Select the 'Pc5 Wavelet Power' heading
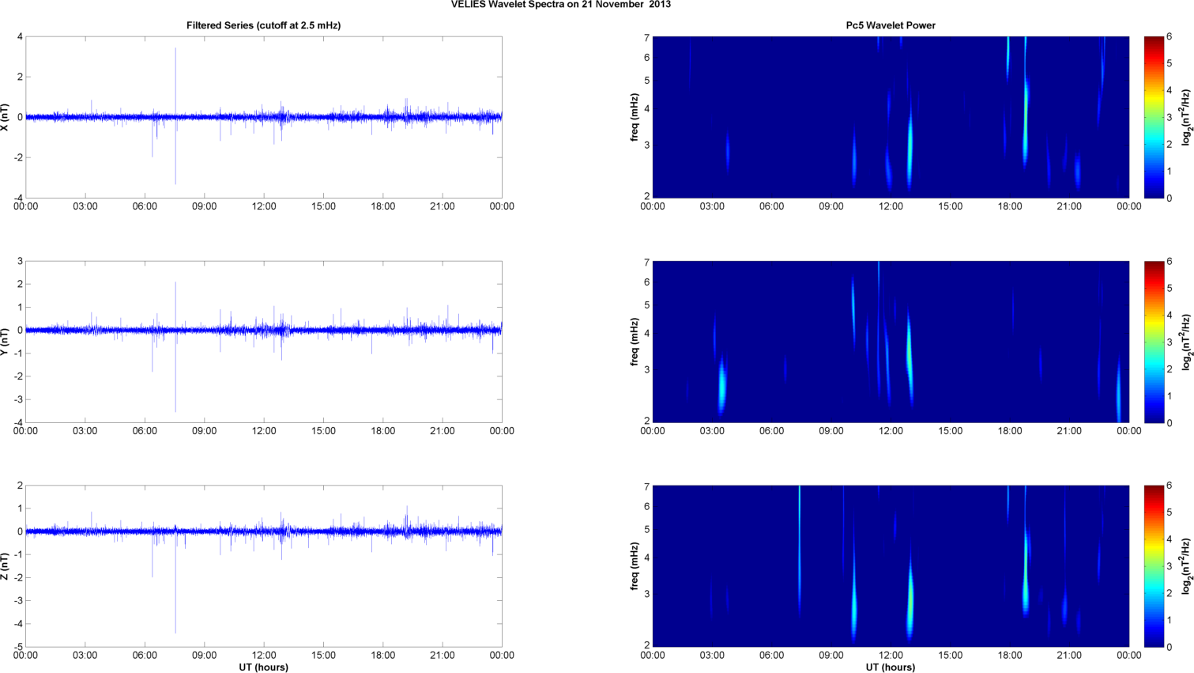Screen dimensions: 1194x673 [891, 25]
